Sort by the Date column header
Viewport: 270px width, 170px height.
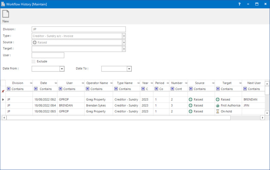point(44,83)
